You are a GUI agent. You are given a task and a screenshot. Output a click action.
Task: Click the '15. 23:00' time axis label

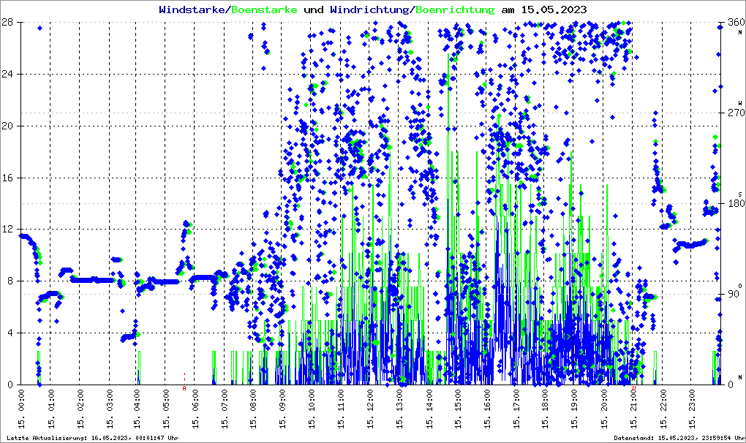[x=692, y=409]
